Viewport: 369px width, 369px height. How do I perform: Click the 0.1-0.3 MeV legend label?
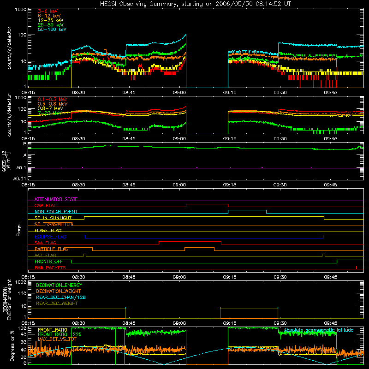pos(53,99)
